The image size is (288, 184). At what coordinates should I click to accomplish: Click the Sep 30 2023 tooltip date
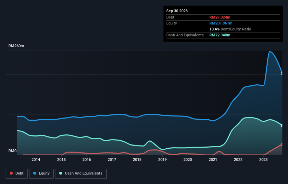(x=177, y=11)
